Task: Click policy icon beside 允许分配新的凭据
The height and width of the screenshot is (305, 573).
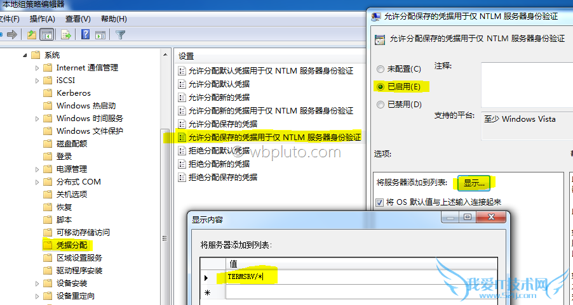Action: (x=182, y=98)
